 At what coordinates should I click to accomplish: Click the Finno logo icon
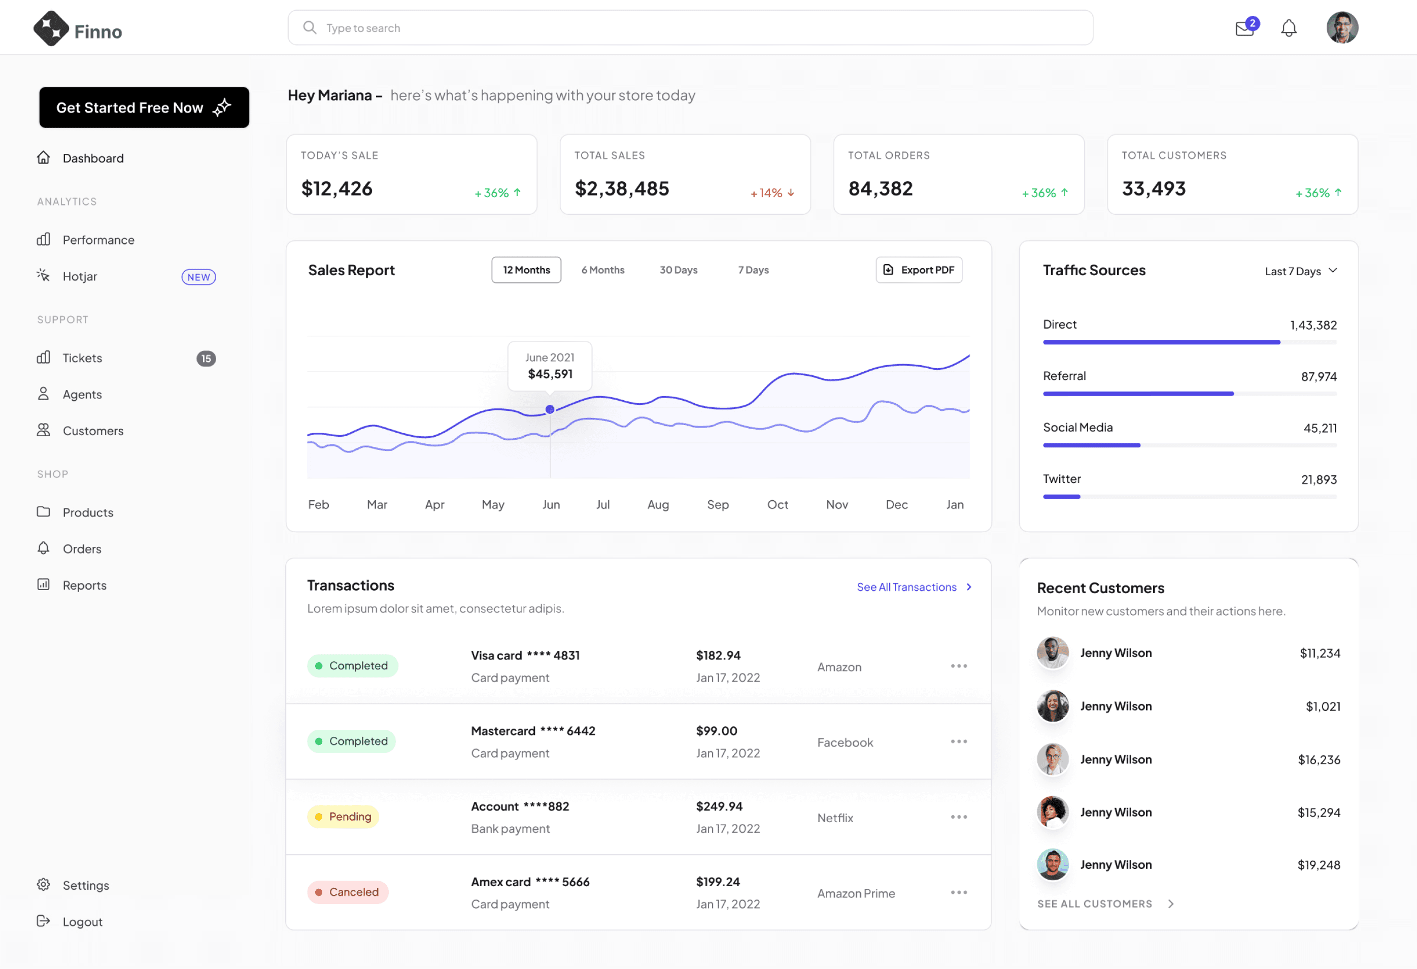51,28
